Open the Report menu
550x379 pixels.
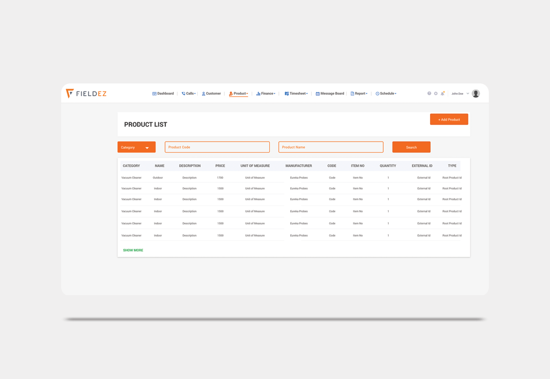(359, 94)
